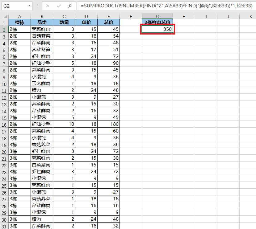Click the Enter checkmark icon in formula bar
The image size is (256, 229).
(x=59, y=6)
